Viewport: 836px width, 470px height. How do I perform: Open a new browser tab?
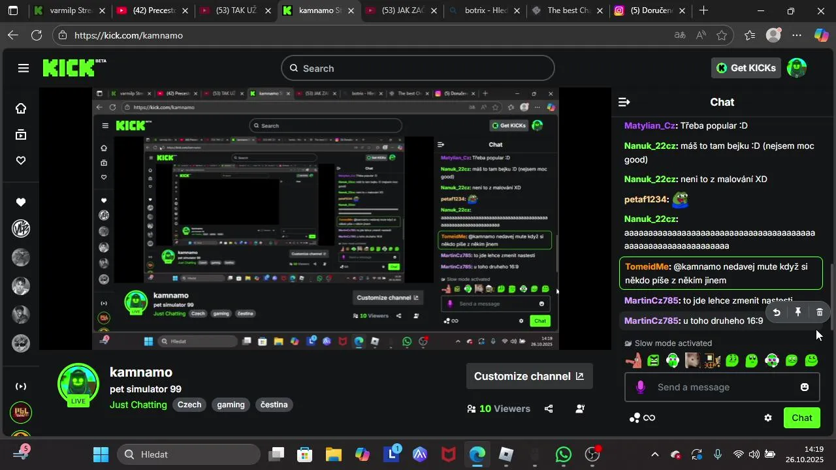coord(703,11)
